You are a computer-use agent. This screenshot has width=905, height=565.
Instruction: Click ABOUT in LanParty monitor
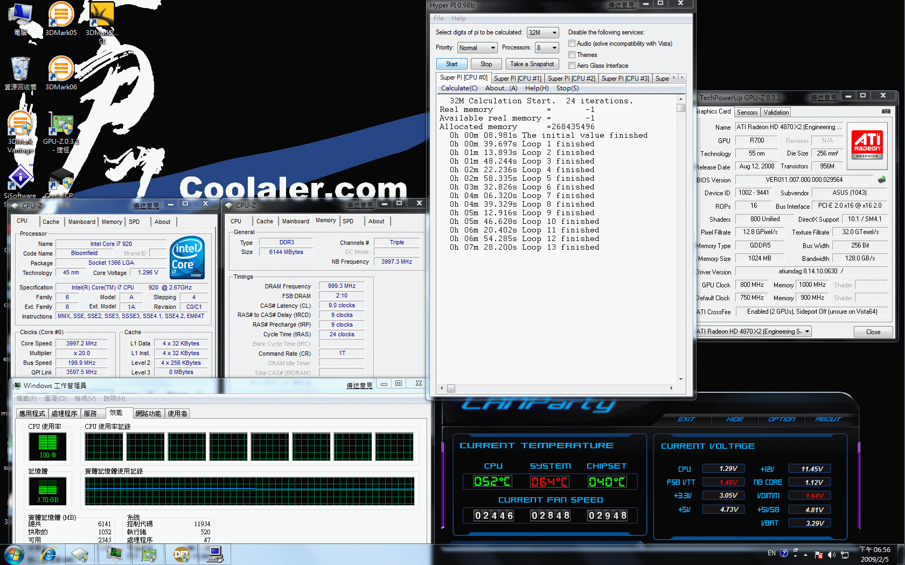click(828, 419)
